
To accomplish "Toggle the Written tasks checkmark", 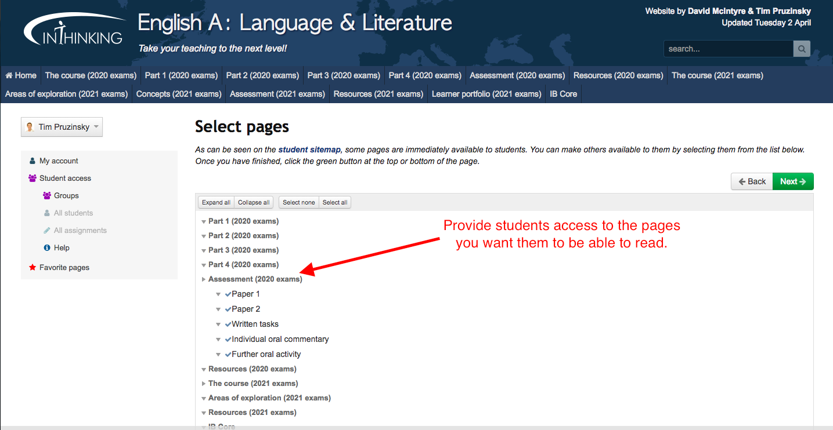I will [x=228, y=325].
